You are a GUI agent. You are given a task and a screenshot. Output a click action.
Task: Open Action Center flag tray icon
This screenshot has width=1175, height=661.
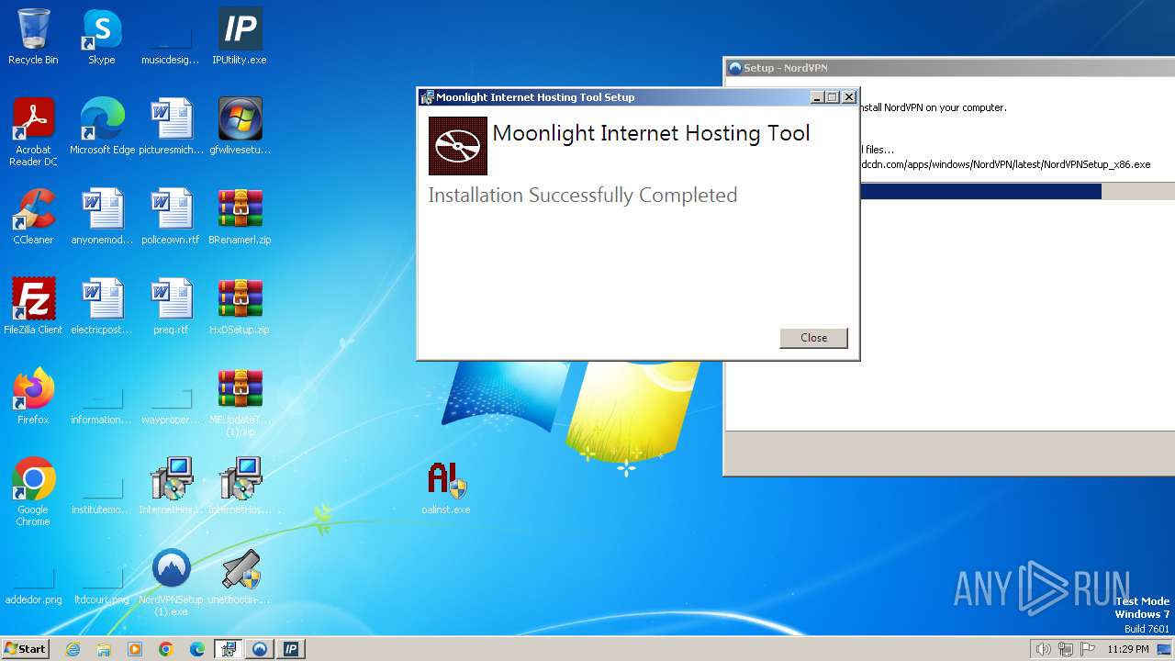point(1087,649)
